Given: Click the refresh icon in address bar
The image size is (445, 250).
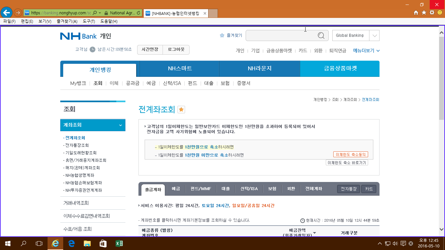Looking at the screenshot, I should tap(139, 13).
